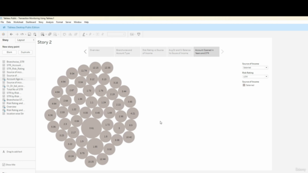Select the large bubble labeled 0.61
This screenshot has width=308, height=173.
click(x=91, y=128)
